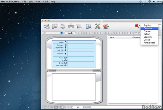Click the Fax field machine icon

coord(65,60)
